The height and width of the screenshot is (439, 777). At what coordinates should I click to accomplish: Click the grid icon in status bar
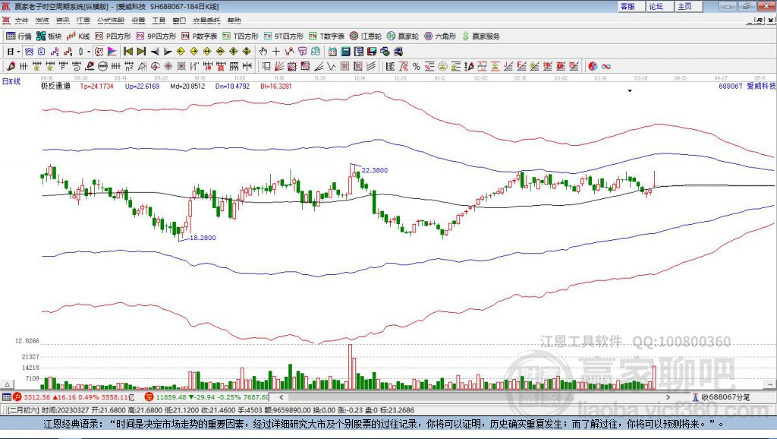tap(6, 397)
